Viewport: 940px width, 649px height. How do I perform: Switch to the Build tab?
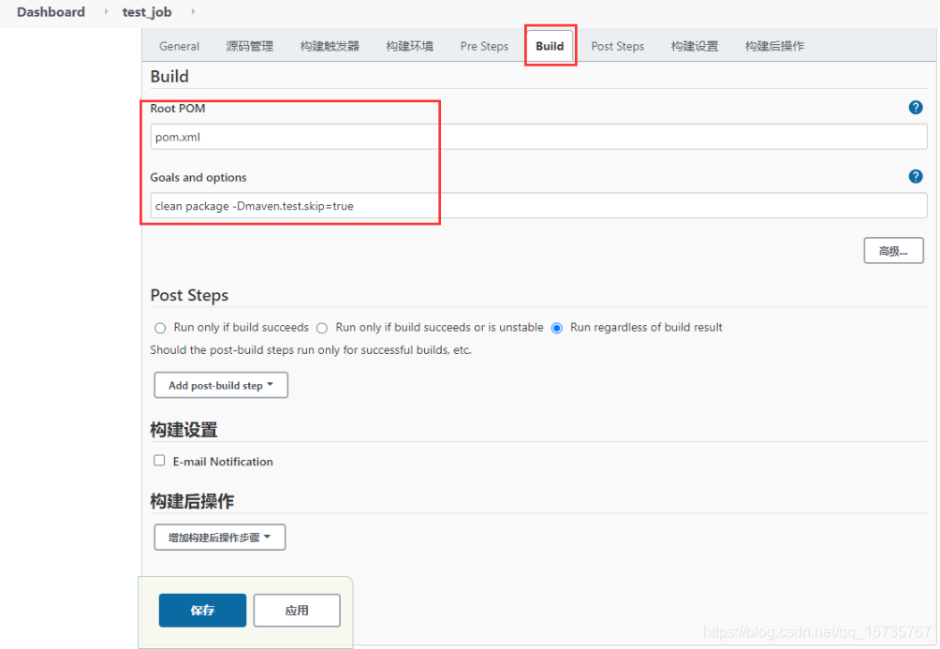[x=550, y=46]
